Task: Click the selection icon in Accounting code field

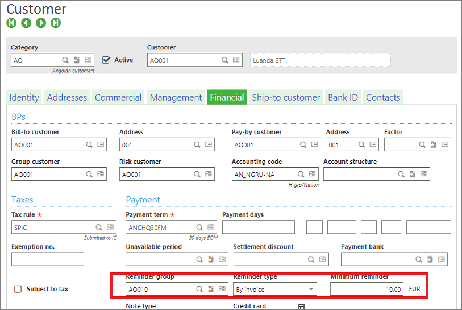Action: [x=313, y=175]
